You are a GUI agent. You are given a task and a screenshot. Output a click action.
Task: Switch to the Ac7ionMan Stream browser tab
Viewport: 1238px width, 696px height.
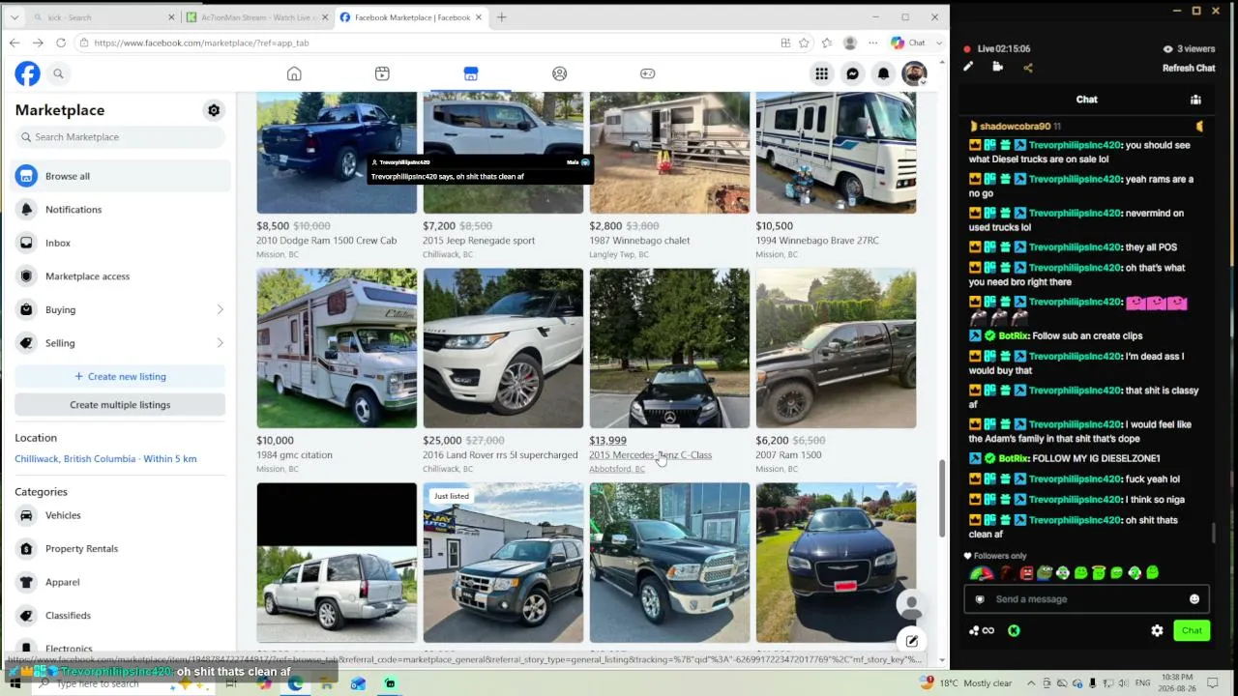tap(258, 17)
